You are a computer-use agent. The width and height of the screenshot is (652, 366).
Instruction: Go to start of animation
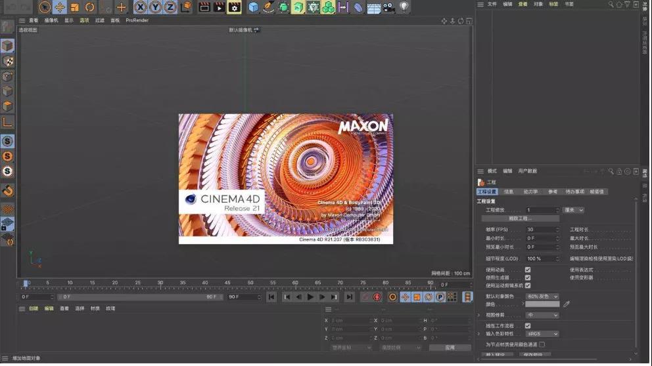pos(271,297)
